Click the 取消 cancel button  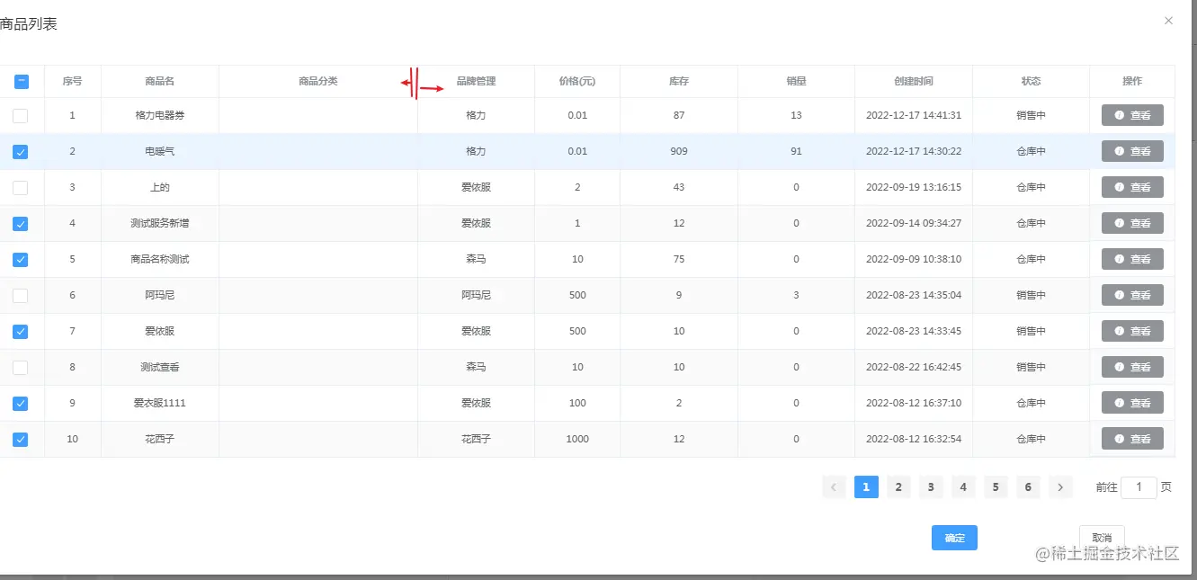point(1102,538)
